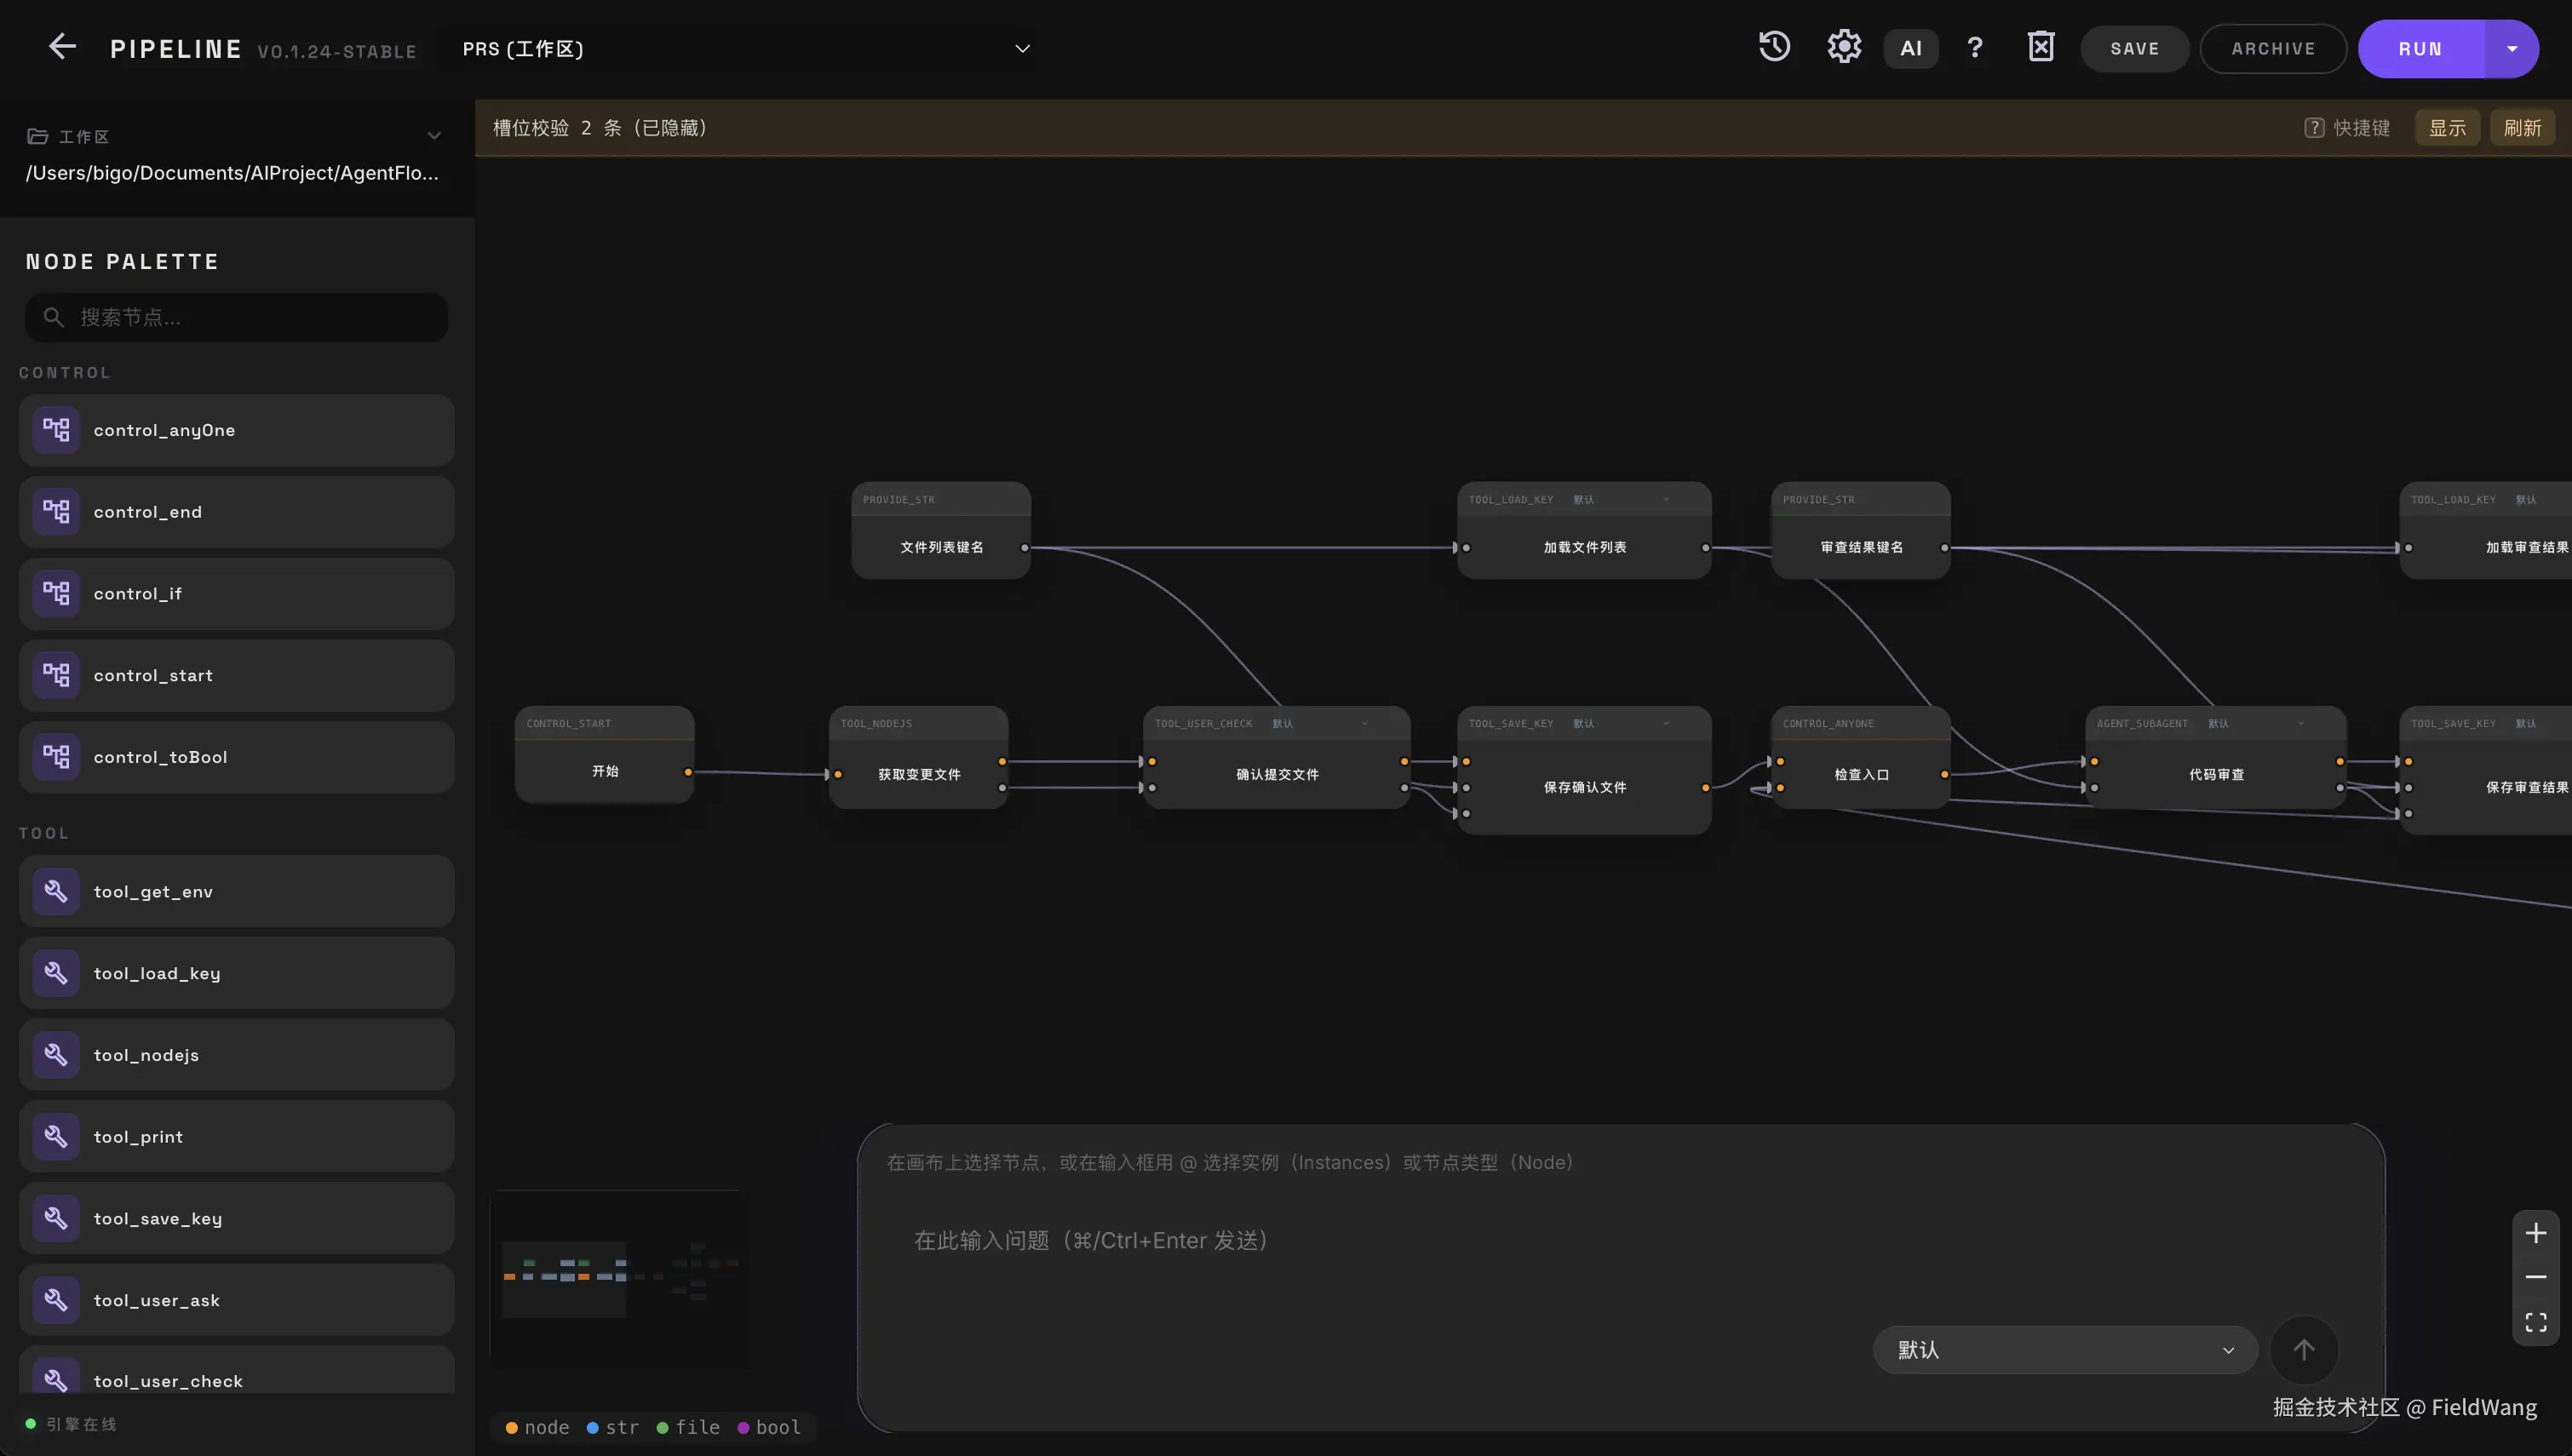This screenshot has height=1456, width=2572.
Task: Open settings gear icon
Action: tap(1844, 47)
